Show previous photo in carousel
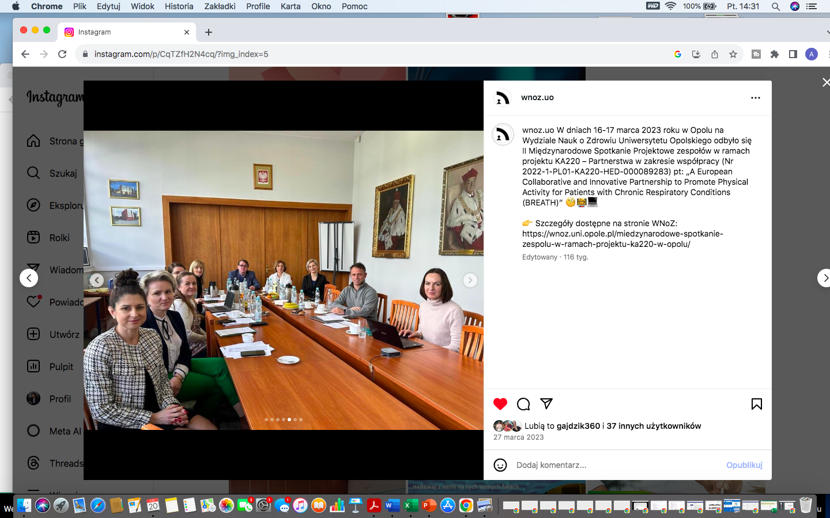 [x=97, y=280]
